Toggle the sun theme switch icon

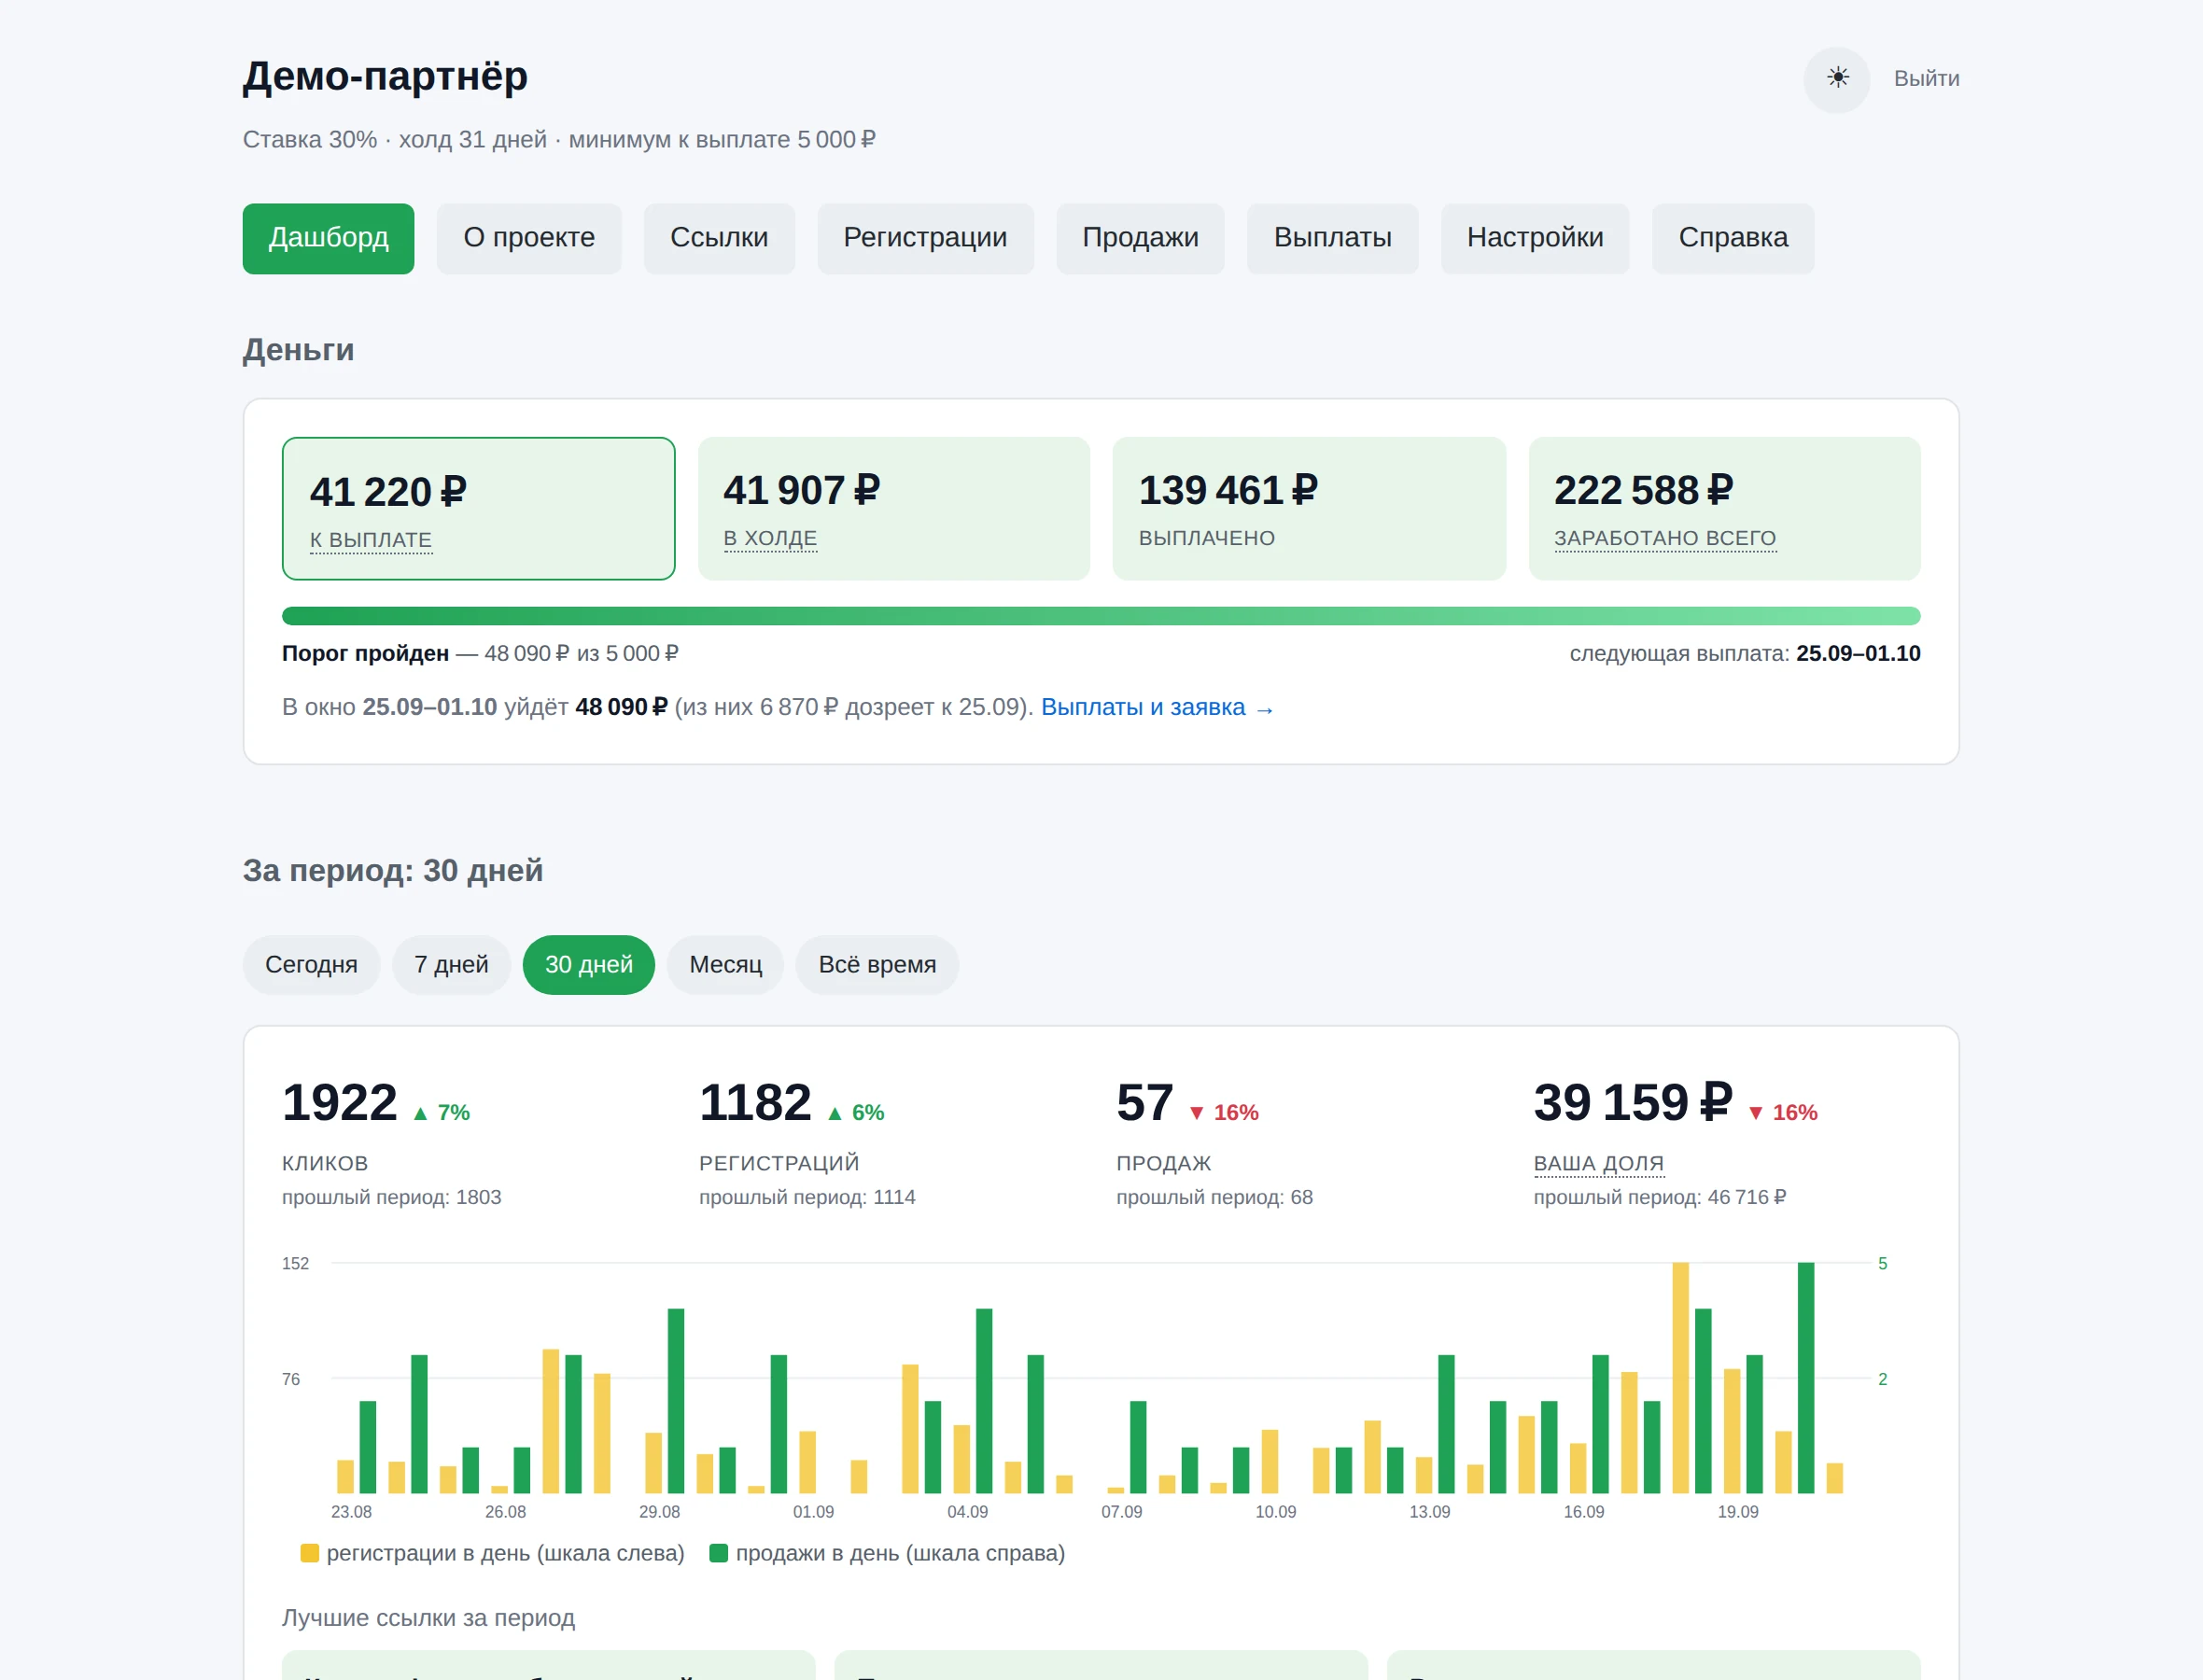pos(1836,79)
